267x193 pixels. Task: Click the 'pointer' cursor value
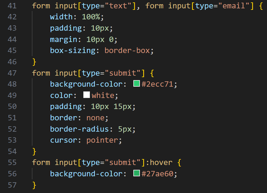[x=102, y=140]
